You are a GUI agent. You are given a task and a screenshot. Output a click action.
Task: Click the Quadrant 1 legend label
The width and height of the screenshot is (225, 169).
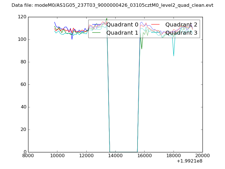pos(122,33)
